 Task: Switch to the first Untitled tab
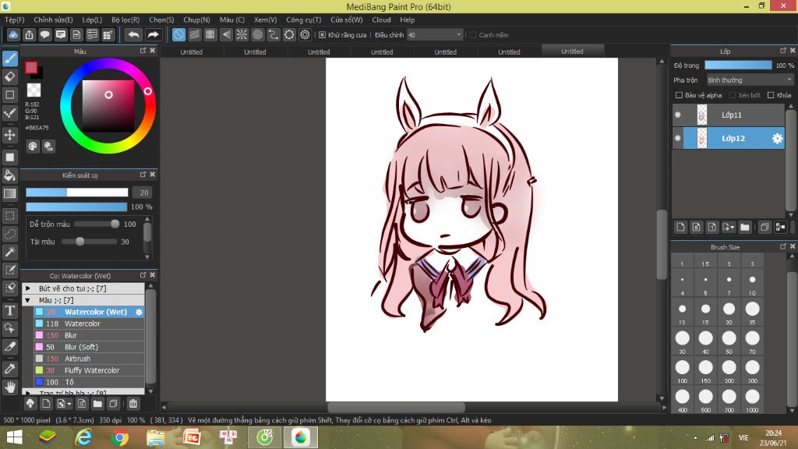coord(192,52)
